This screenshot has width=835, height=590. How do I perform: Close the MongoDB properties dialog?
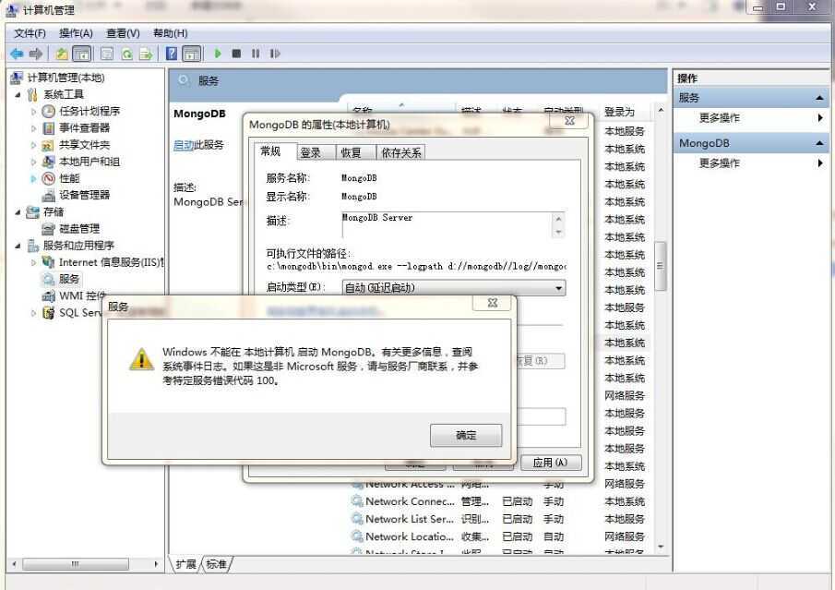click(x=569, y=121)
